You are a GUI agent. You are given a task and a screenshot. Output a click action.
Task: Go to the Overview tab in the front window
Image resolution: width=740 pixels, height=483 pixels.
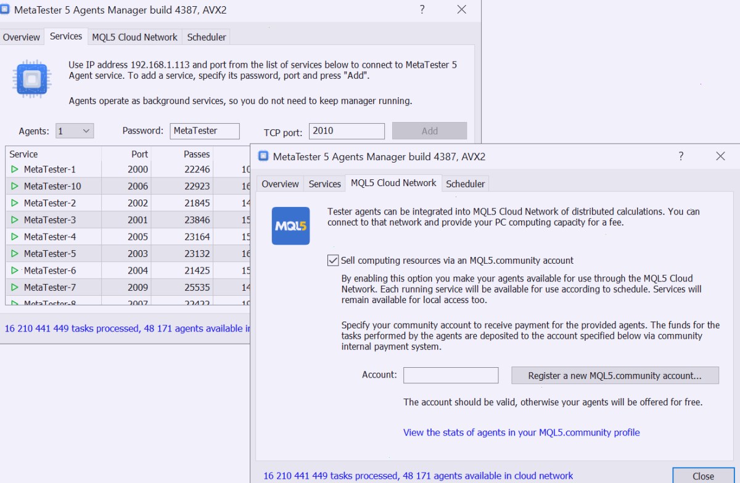pos(281,184)
